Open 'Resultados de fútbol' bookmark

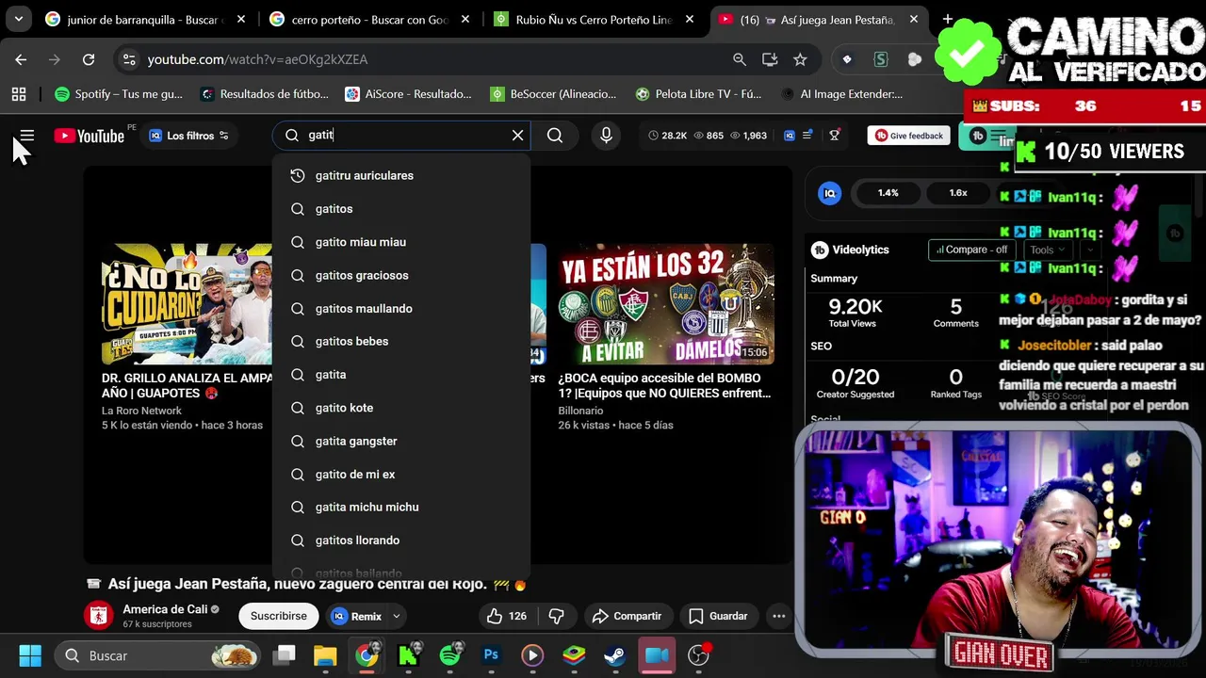(x=265, y=94)
